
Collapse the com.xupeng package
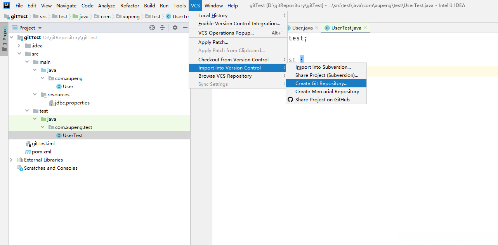(x=42, y=78)
